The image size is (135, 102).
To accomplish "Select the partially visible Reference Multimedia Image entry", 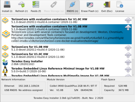I will pyautogui.click(x=67, y=75).
